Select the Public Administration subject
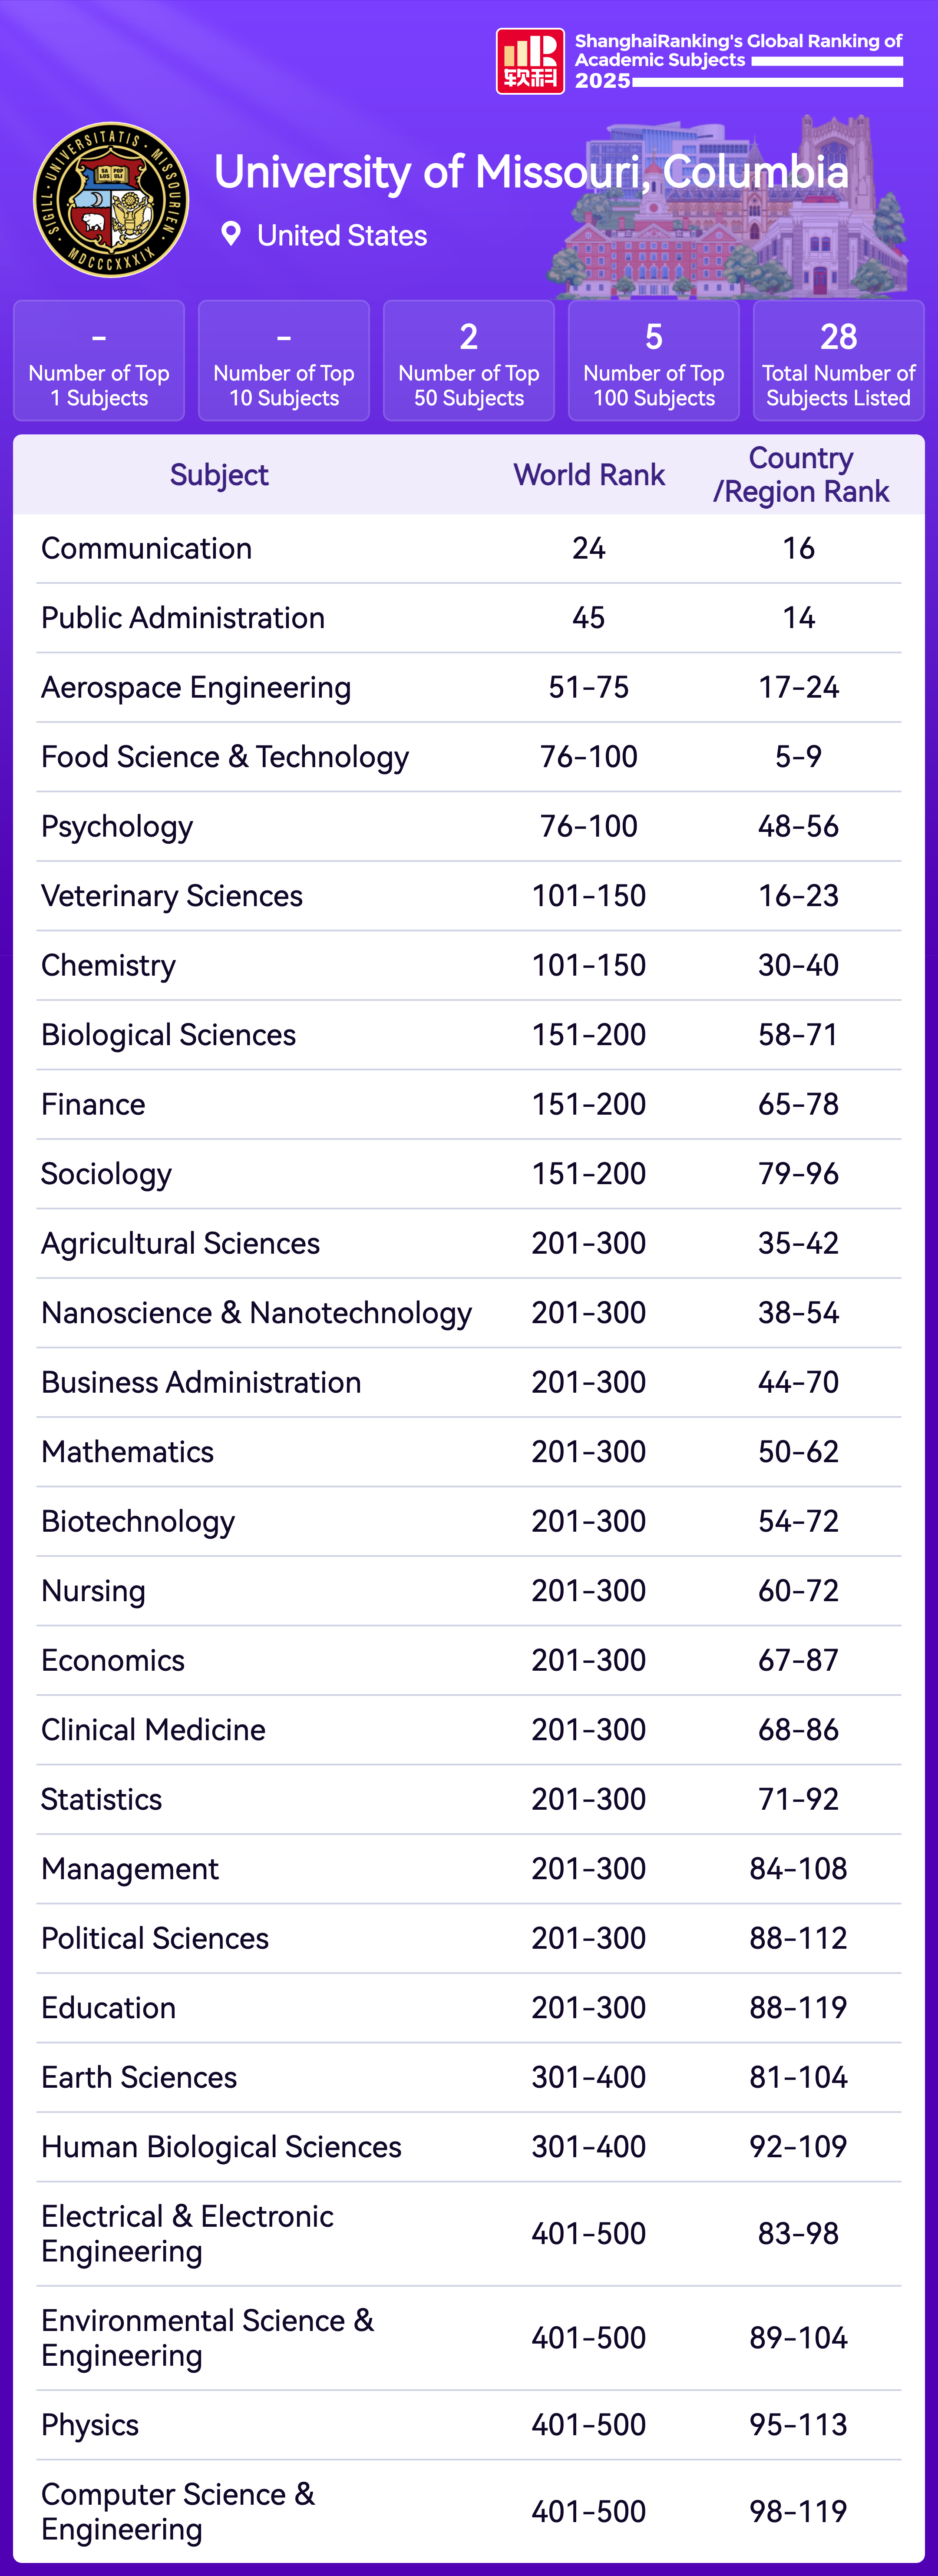Screen dimensions: 938x2576 coord(183,618)
